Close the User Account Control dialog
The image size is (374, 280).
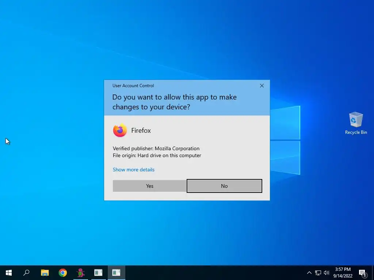262,86
